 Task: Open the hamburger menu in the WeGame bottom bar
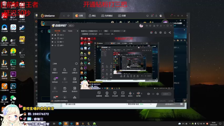click(181, 104)
